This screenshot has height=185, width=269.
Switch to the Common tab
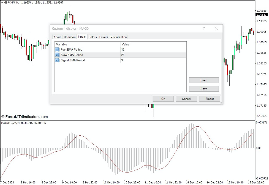tap(69, 37)
